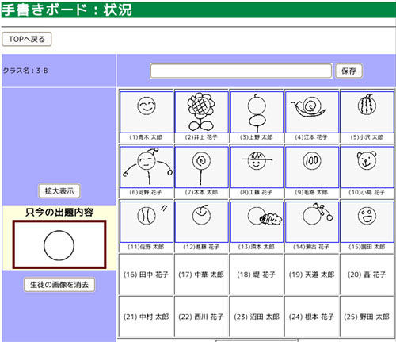The height and width of the screenshot is (342, 396).
Task: Click the 保存 save button
Action: coord(348,71)
